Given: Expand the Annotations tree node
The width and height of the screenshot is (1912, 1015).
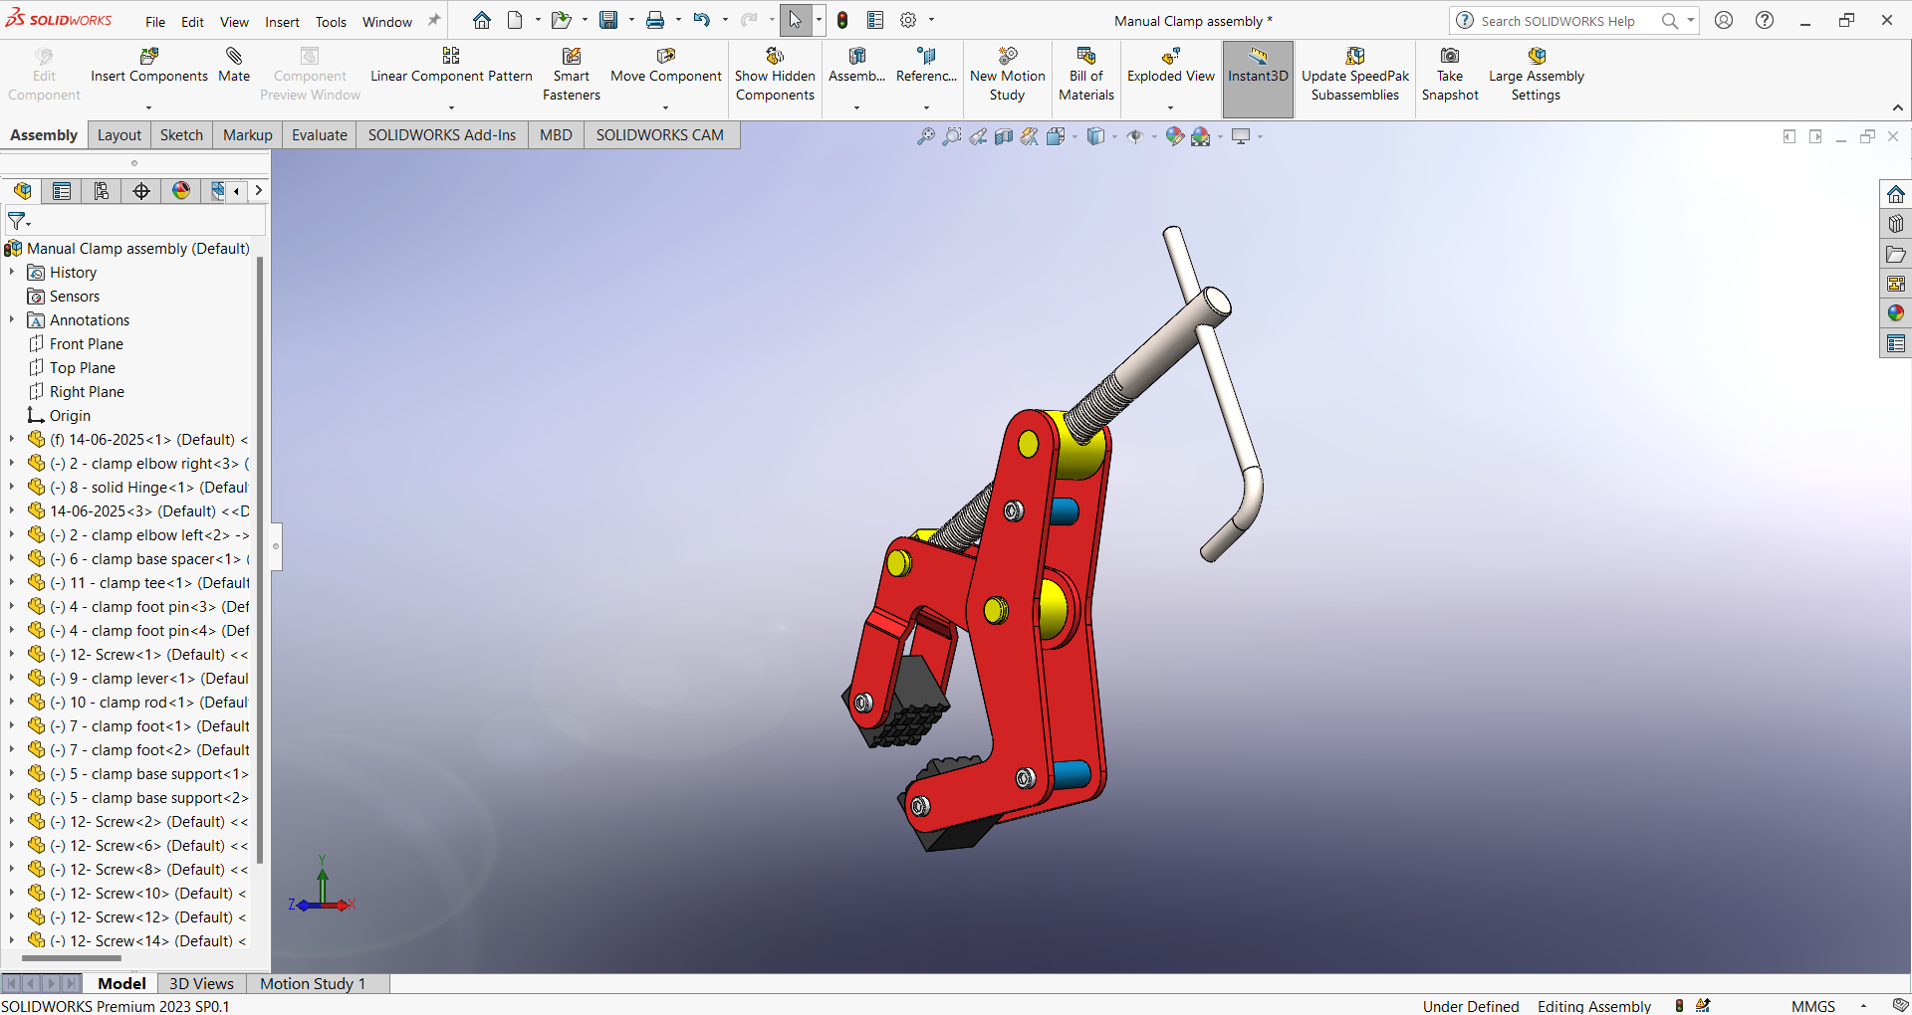Looking at the screenshot, I should tap(12, 319).
